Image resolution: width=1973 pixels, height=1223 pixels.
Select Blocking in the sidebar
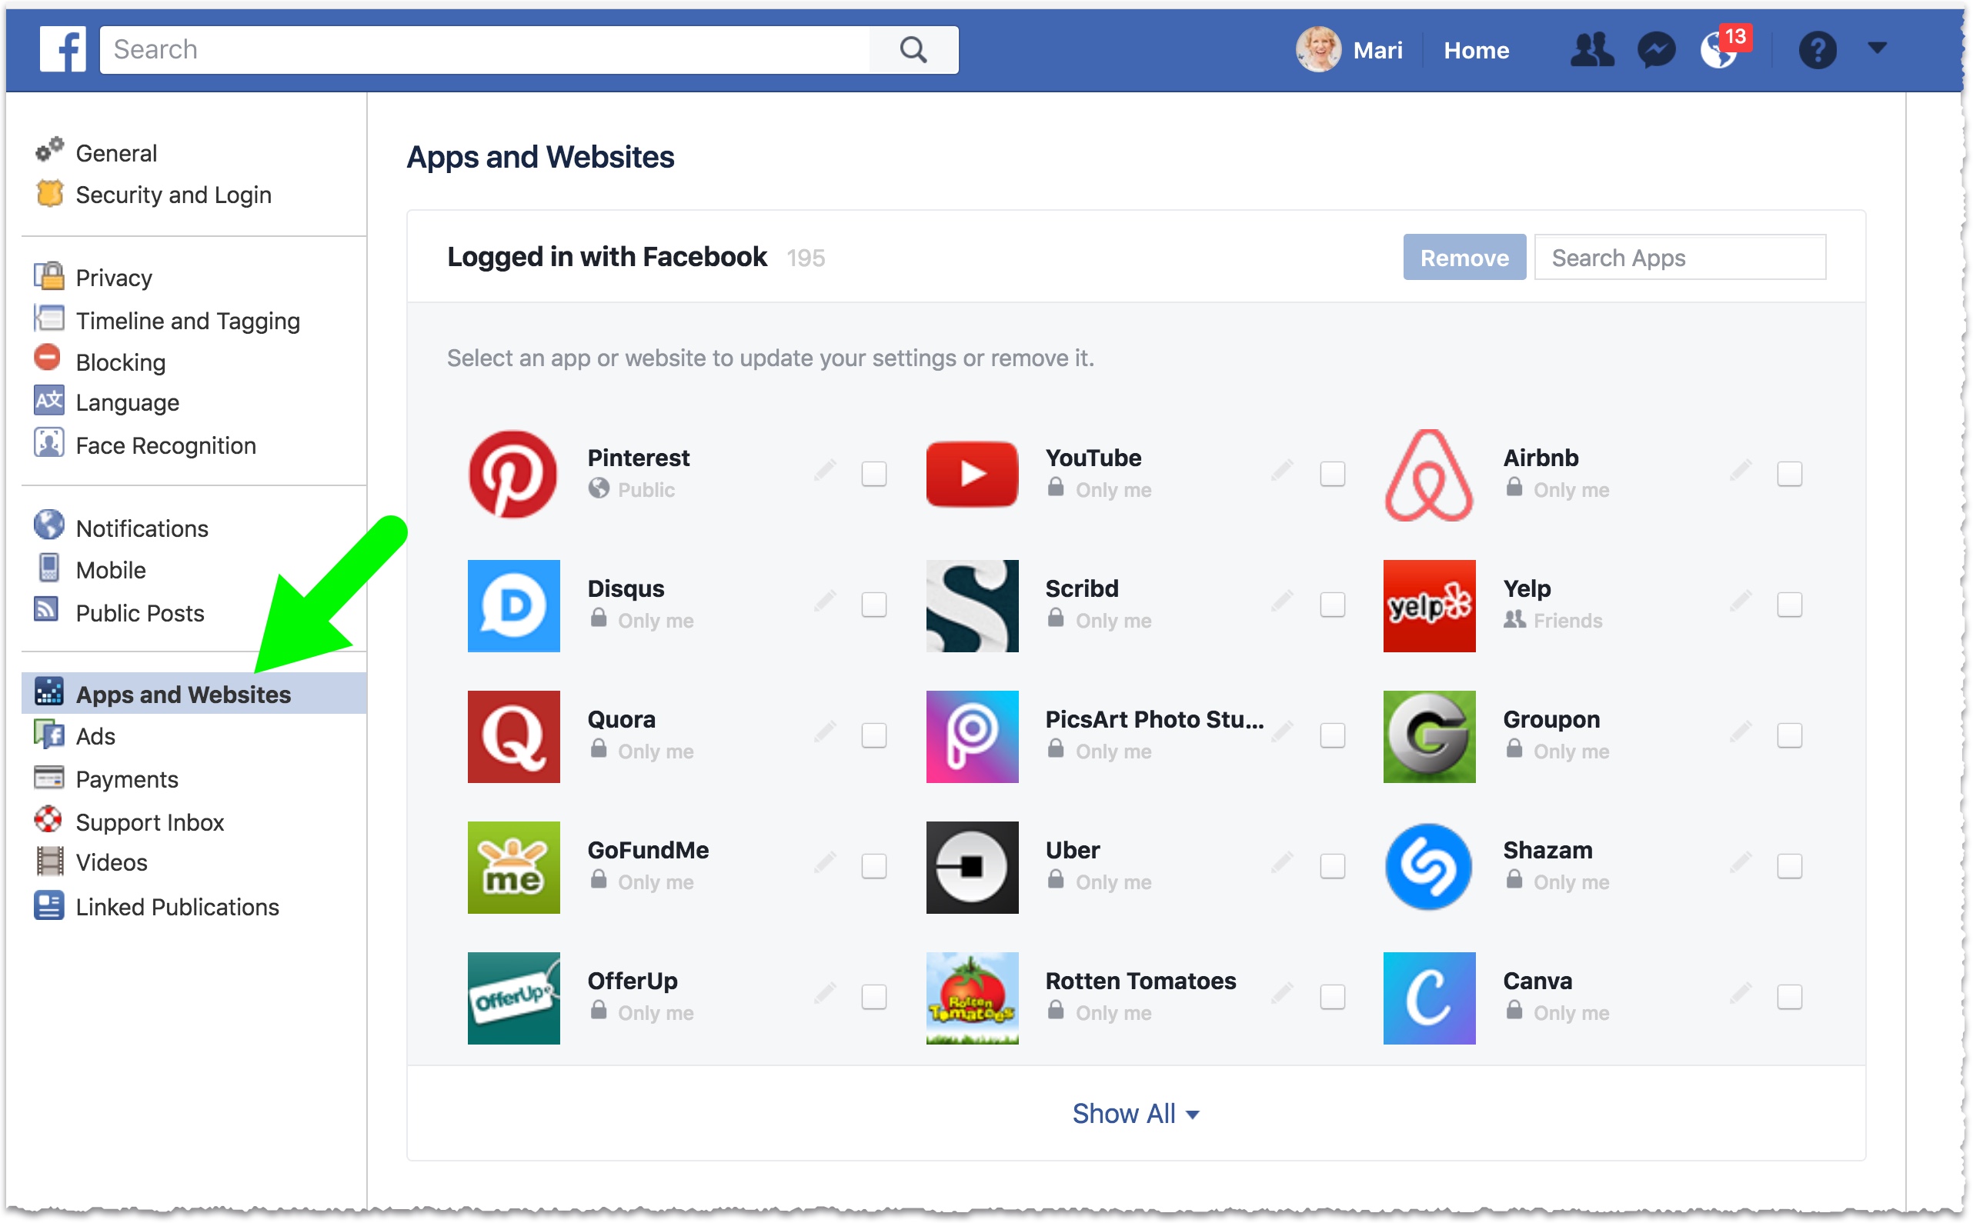(120, 362)
